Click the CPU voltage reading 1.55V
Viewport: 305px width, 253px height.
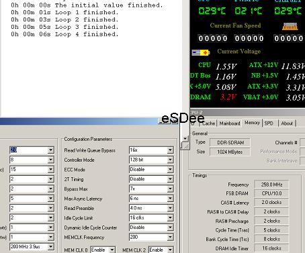click(226, 66)
